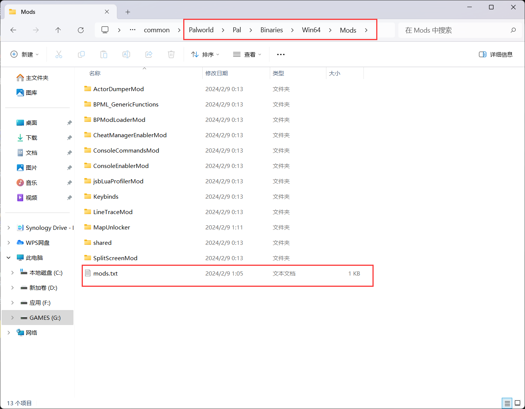The image size is (525, 409).
Task: Refresh the current folder view
Action: pyautogui.click(x=81, y=30)
